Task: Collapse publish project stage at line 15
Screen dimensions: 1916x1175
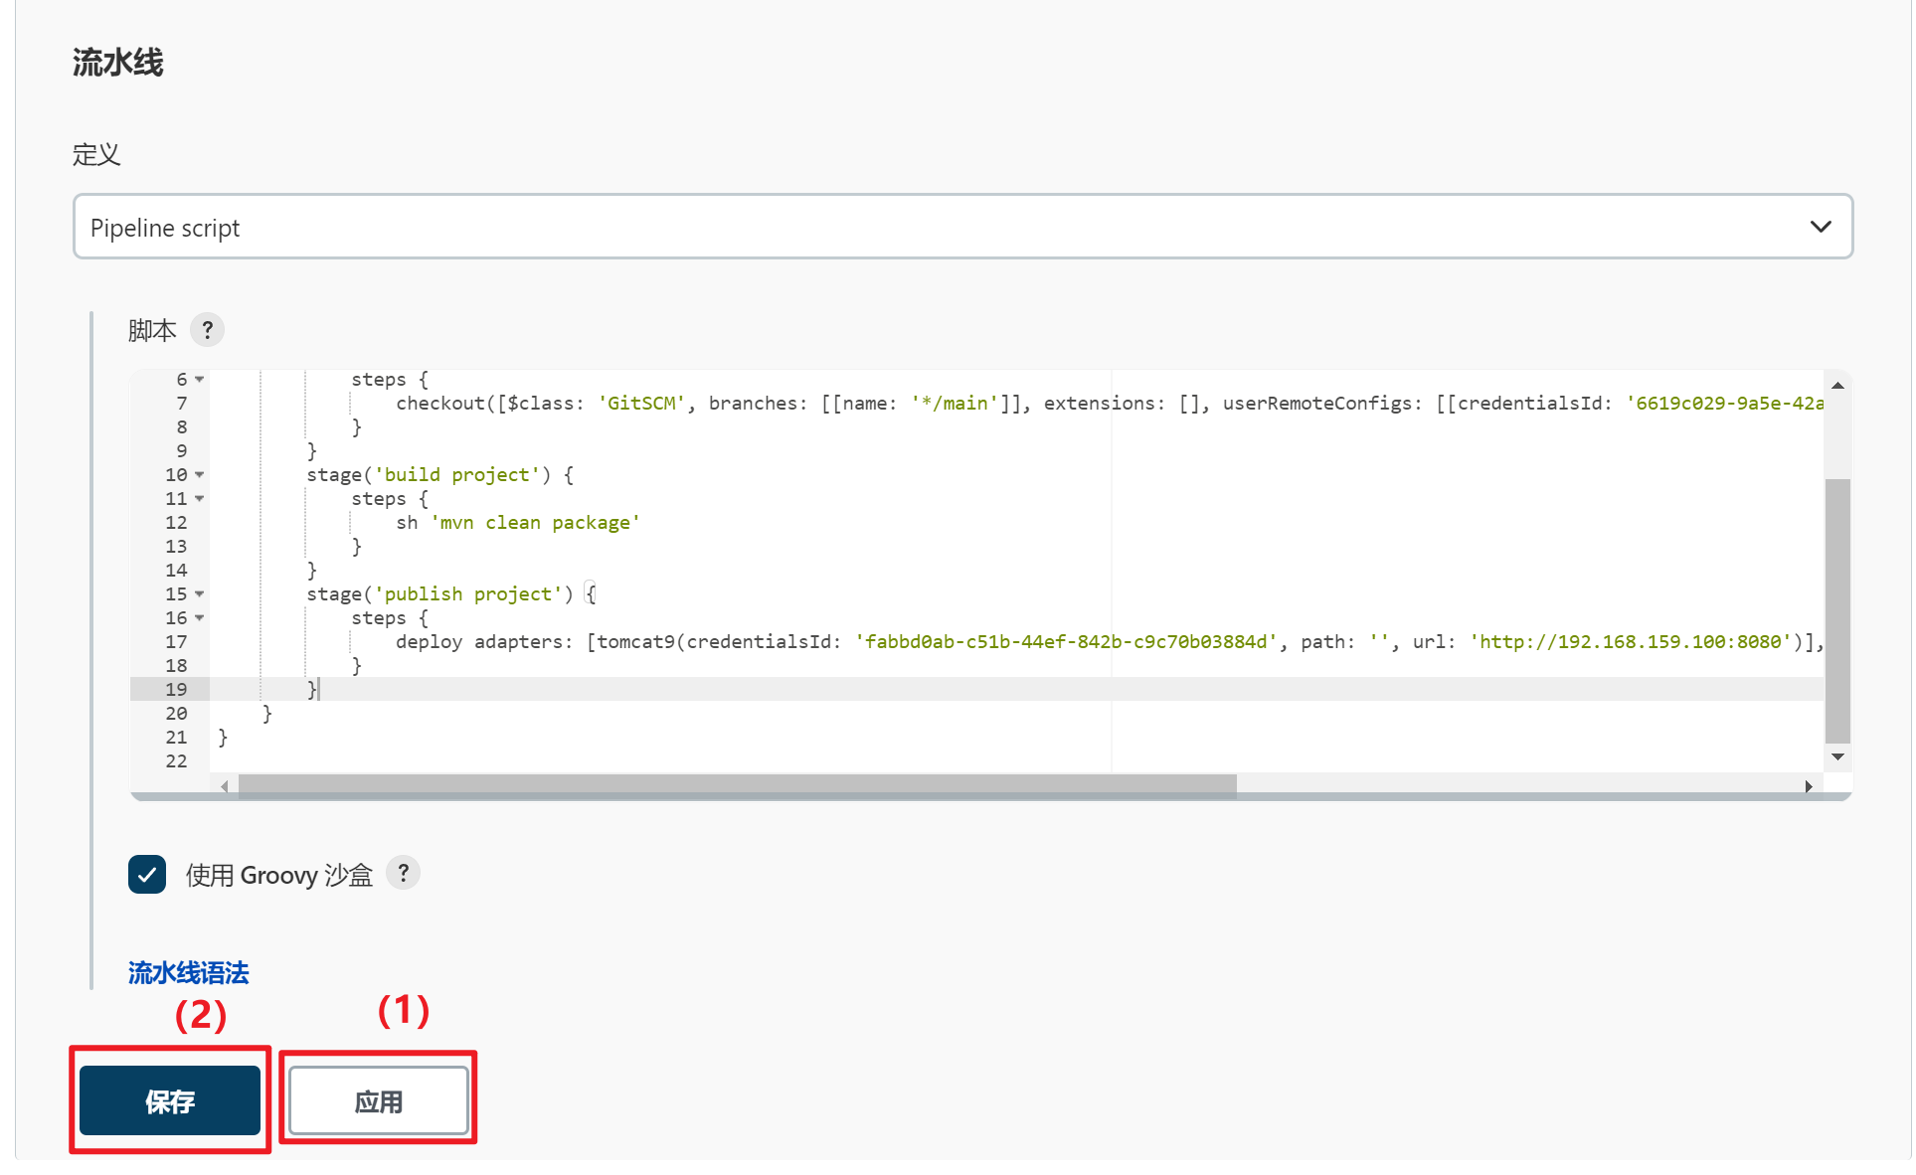Action: [200, 594]
